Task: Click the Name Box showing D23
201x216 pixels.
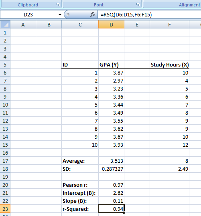Action: click(28, 14)
